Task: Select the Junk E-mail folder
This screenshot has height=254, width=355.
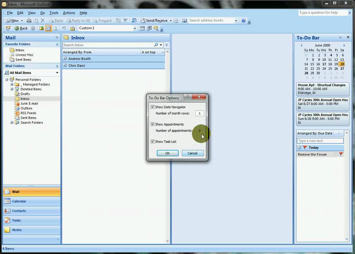Action: tap(29, 103)
